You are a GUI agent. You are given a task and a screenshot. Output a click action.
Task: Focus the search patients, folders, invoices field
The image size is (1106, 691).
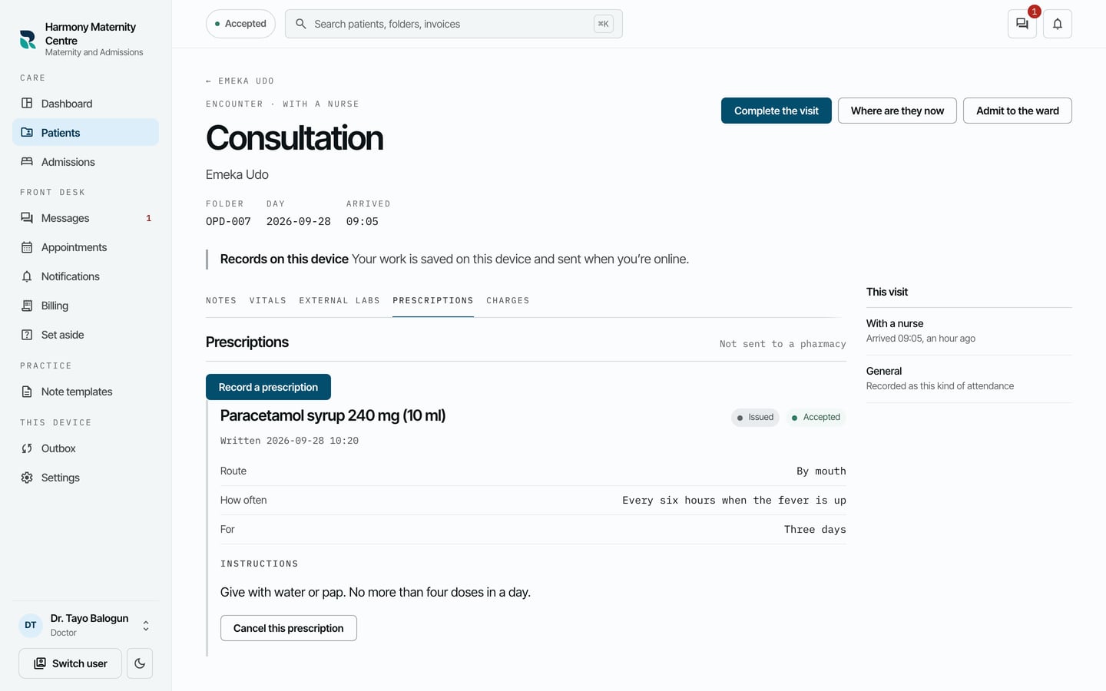(453, 24)
